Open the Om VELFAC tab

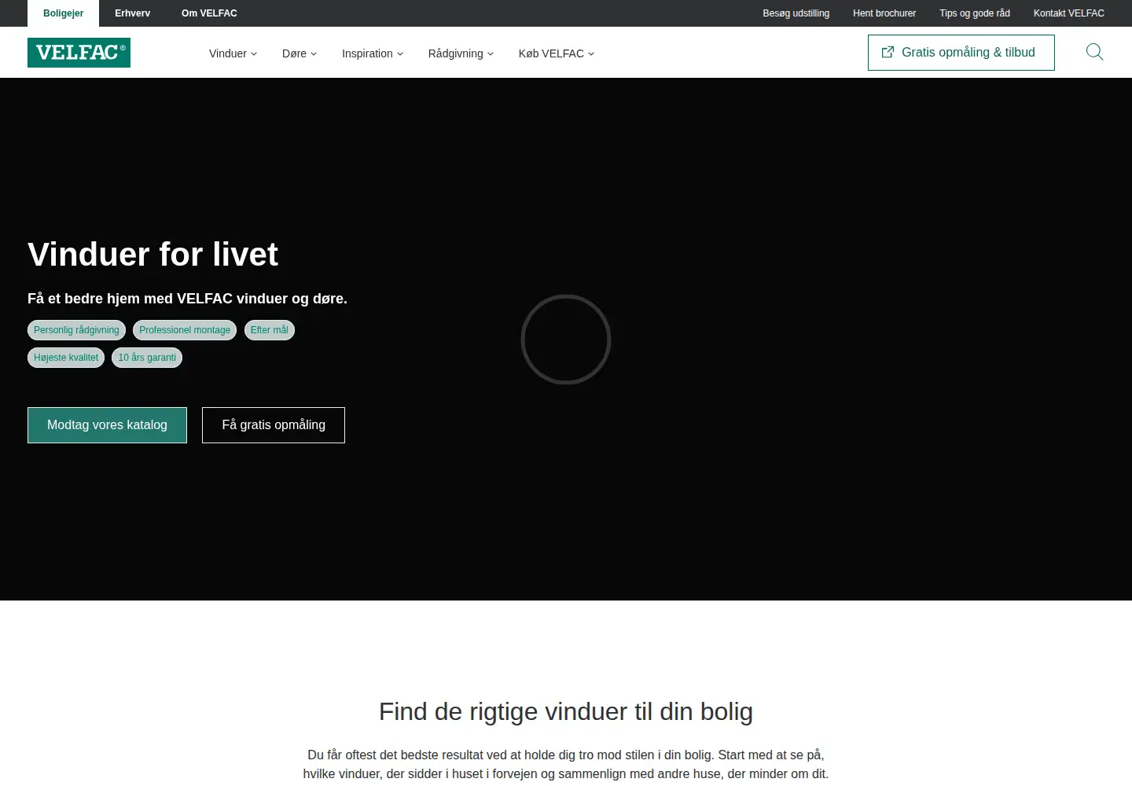pyautogui.click(x=209, y=13)
